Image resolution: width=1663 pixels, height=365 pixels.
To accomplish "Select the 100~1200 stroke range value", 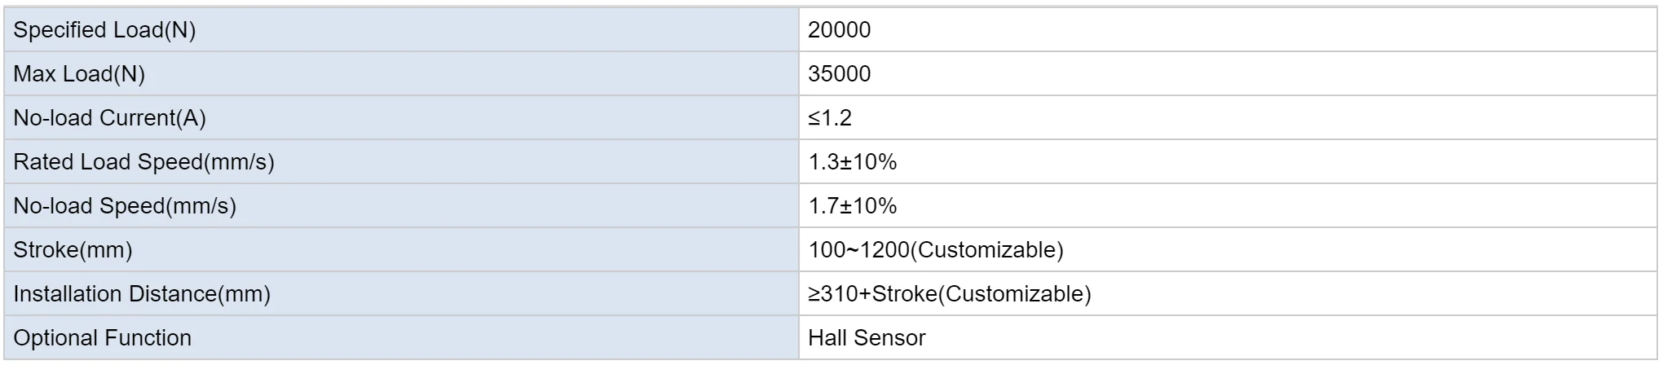I will (858, 250).
